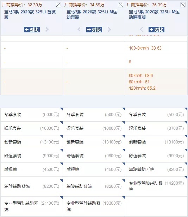Open 宝马3系 2020款 325Li M运动套装 link
The height and width of the screenshot is (217, 188).
click(x=92, y=14)
